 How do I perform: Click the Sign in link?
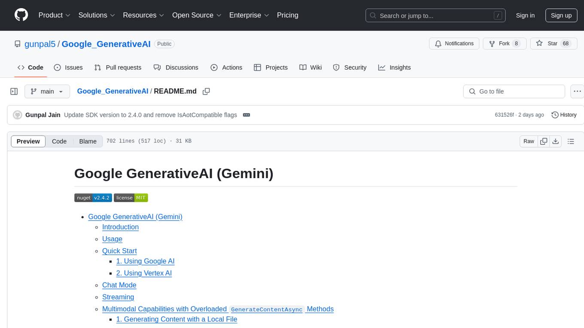coord(525,15)
